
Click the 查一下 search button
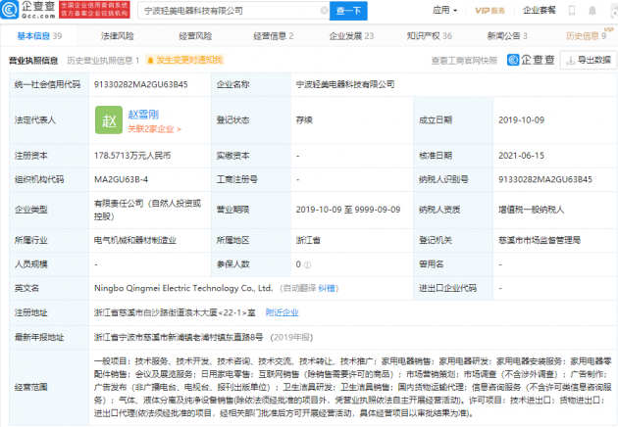pyautogui.click(x=348, y=11)
